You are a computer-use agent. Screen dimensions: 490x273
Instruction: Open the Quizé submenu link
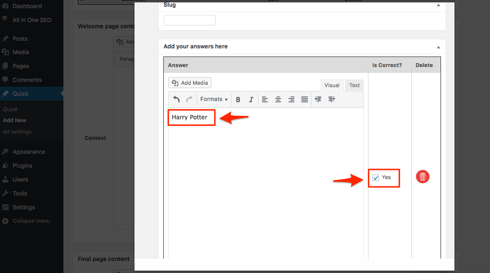[x=10, y=109]
